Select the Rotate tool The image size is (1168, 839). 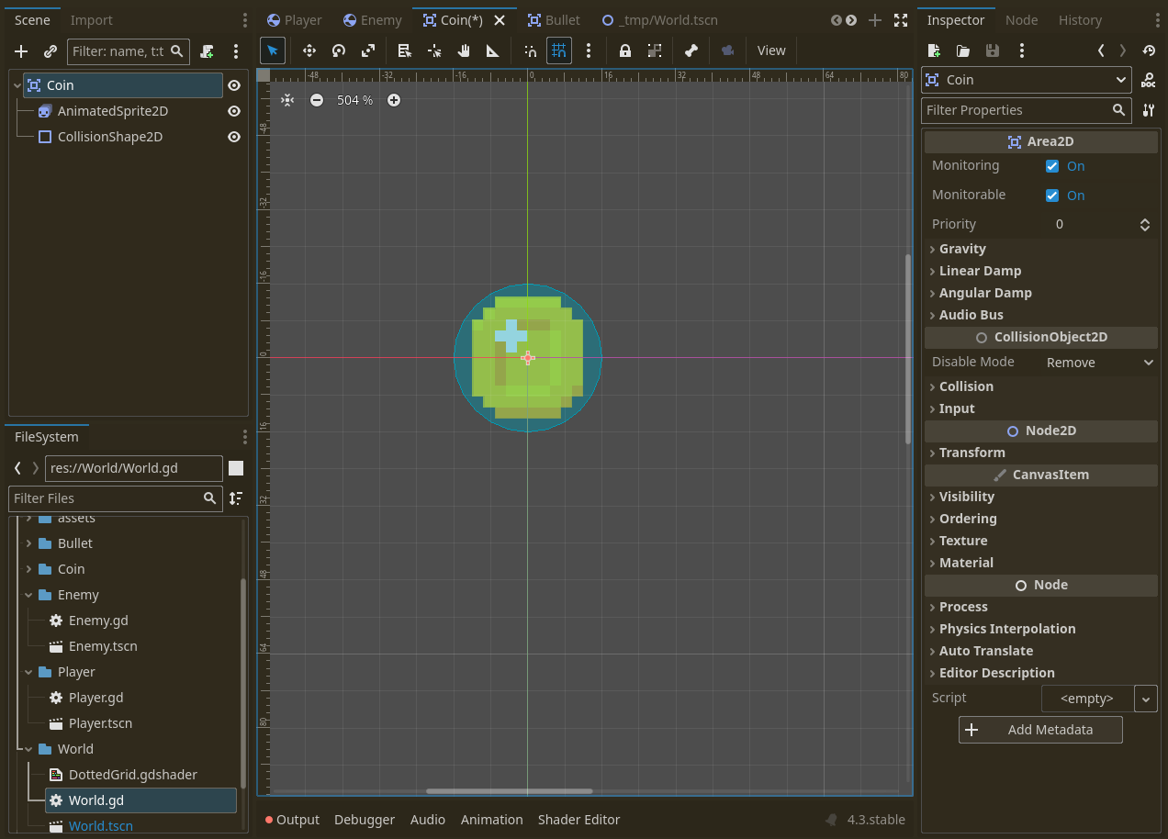coord(339,50)
